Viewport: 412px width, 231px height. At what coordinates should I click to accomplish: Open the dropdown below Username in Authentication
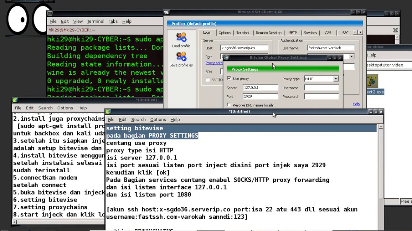[x=351, y=57]
